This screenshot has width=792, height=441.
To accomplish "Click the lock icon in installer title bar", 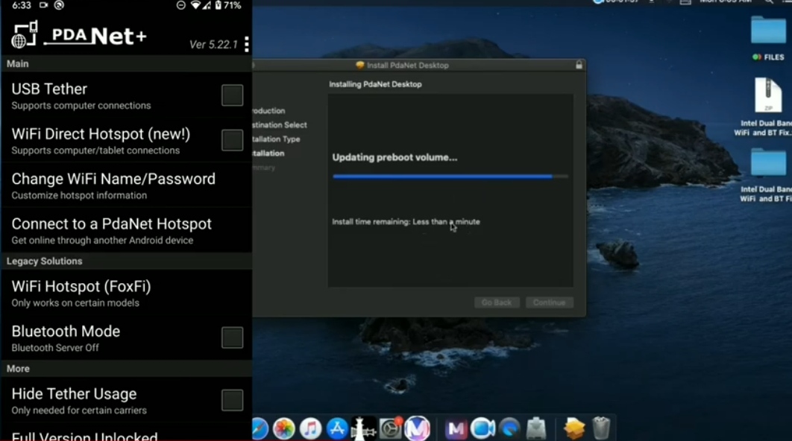I will (579, 65).
